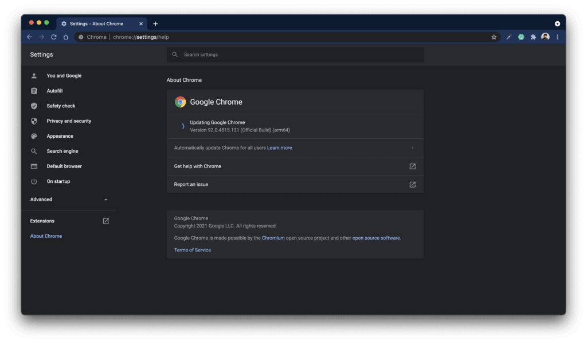The width and height of the screenshot is (587, 343).
Task: Open Report an issue
Action: click(295, 185)
